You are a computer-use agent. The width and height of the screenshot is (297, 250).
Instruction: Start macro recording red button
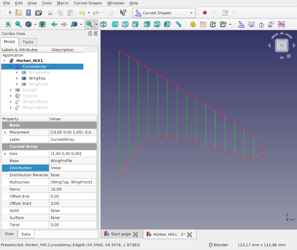point(205,13)
